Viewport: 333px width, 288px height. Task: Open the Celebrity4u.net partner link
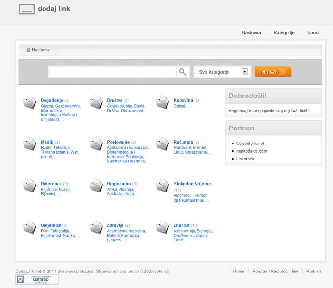point(250,144)
